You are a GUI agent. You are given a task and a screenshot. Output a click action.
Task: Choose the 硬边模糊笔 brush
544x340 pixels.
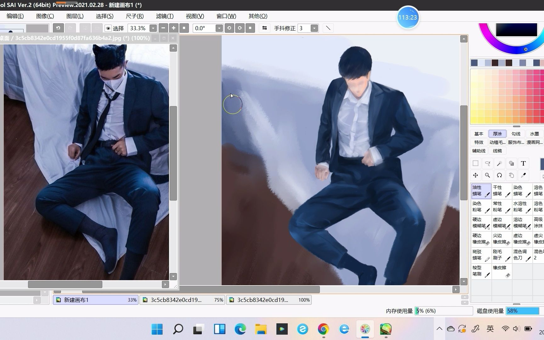tap(481, 223)
